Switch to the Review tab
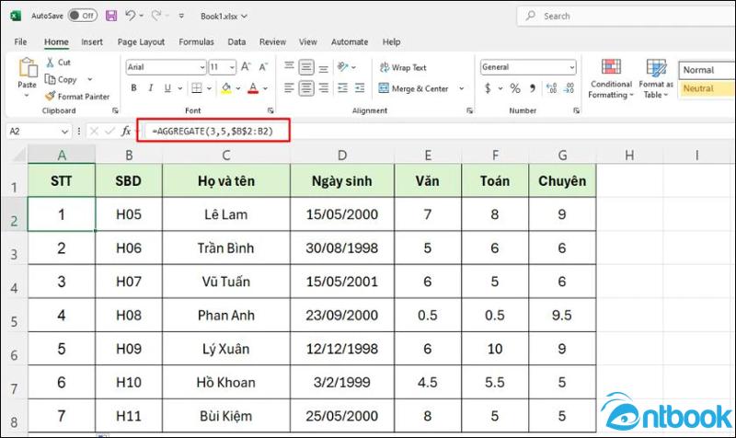 click(x=272, y=41)
